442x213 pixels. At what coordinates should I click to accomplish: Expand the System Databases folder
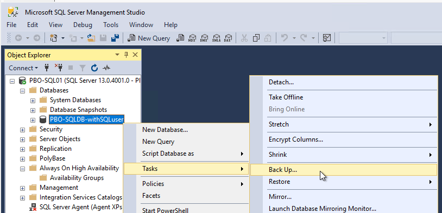[33, 101]
